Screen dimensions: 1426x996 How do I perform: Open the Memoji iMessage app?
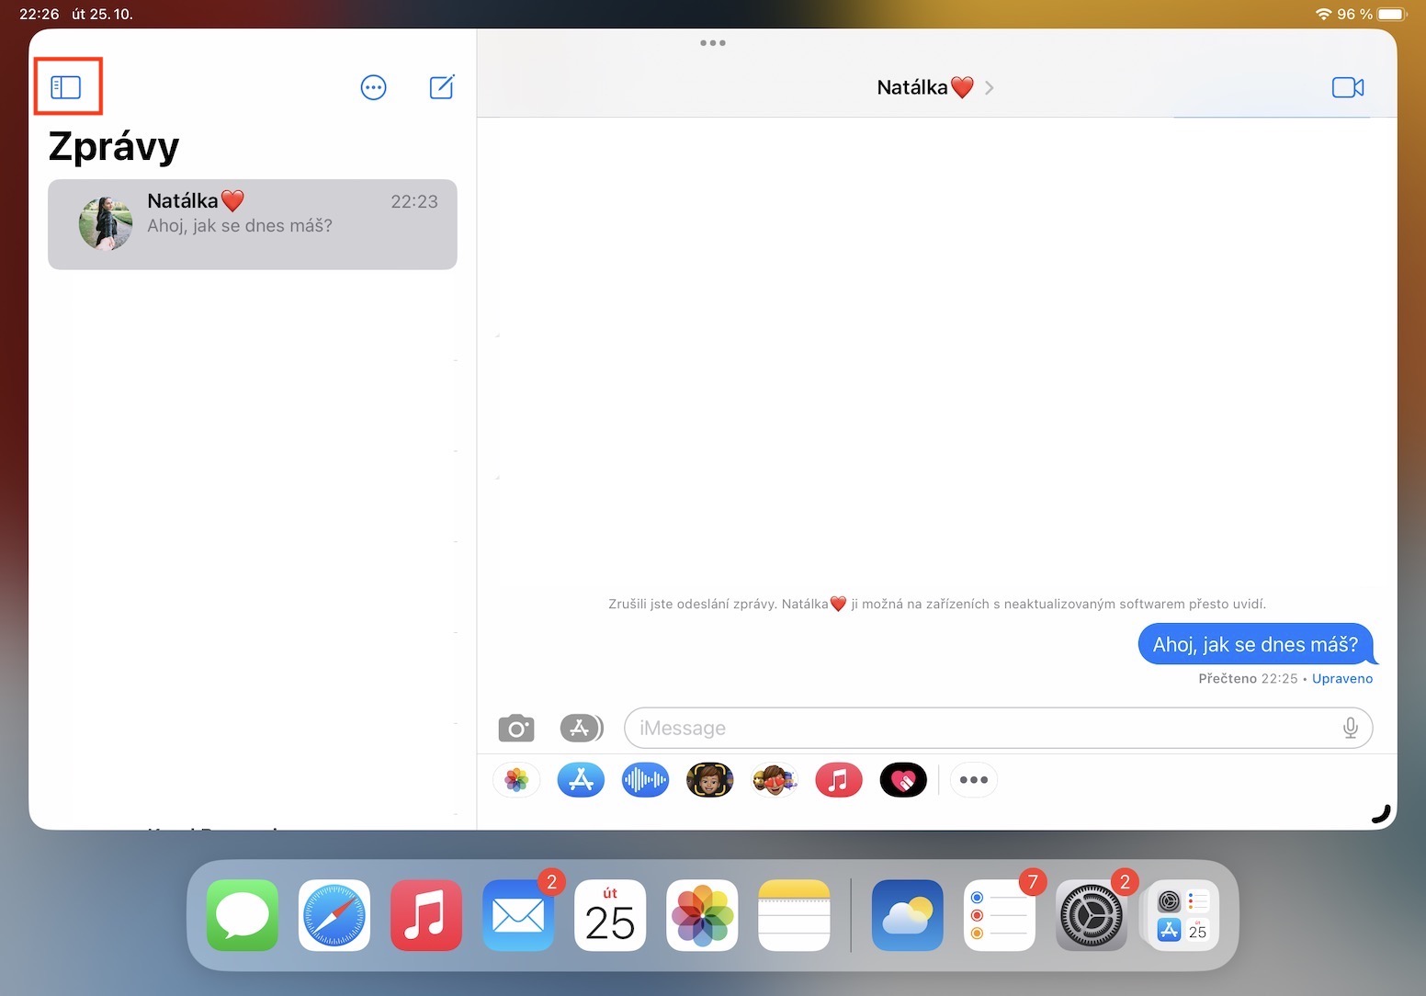[x=709, y=780]
